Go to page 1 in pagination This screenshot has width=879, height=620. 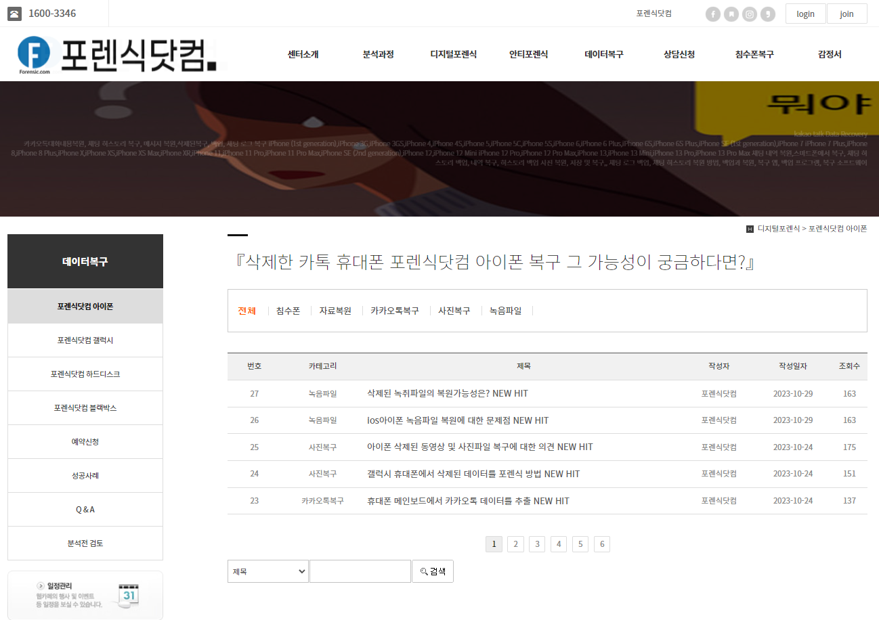(494, 544)
